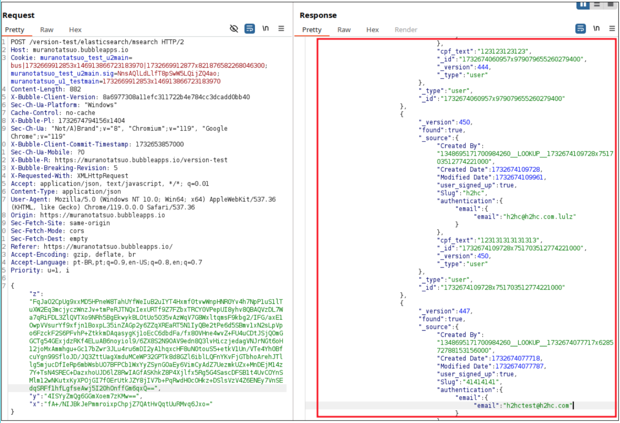Toggle the crossed-out eye icon in Request
The image size is (620, 423).
(234, 29)
